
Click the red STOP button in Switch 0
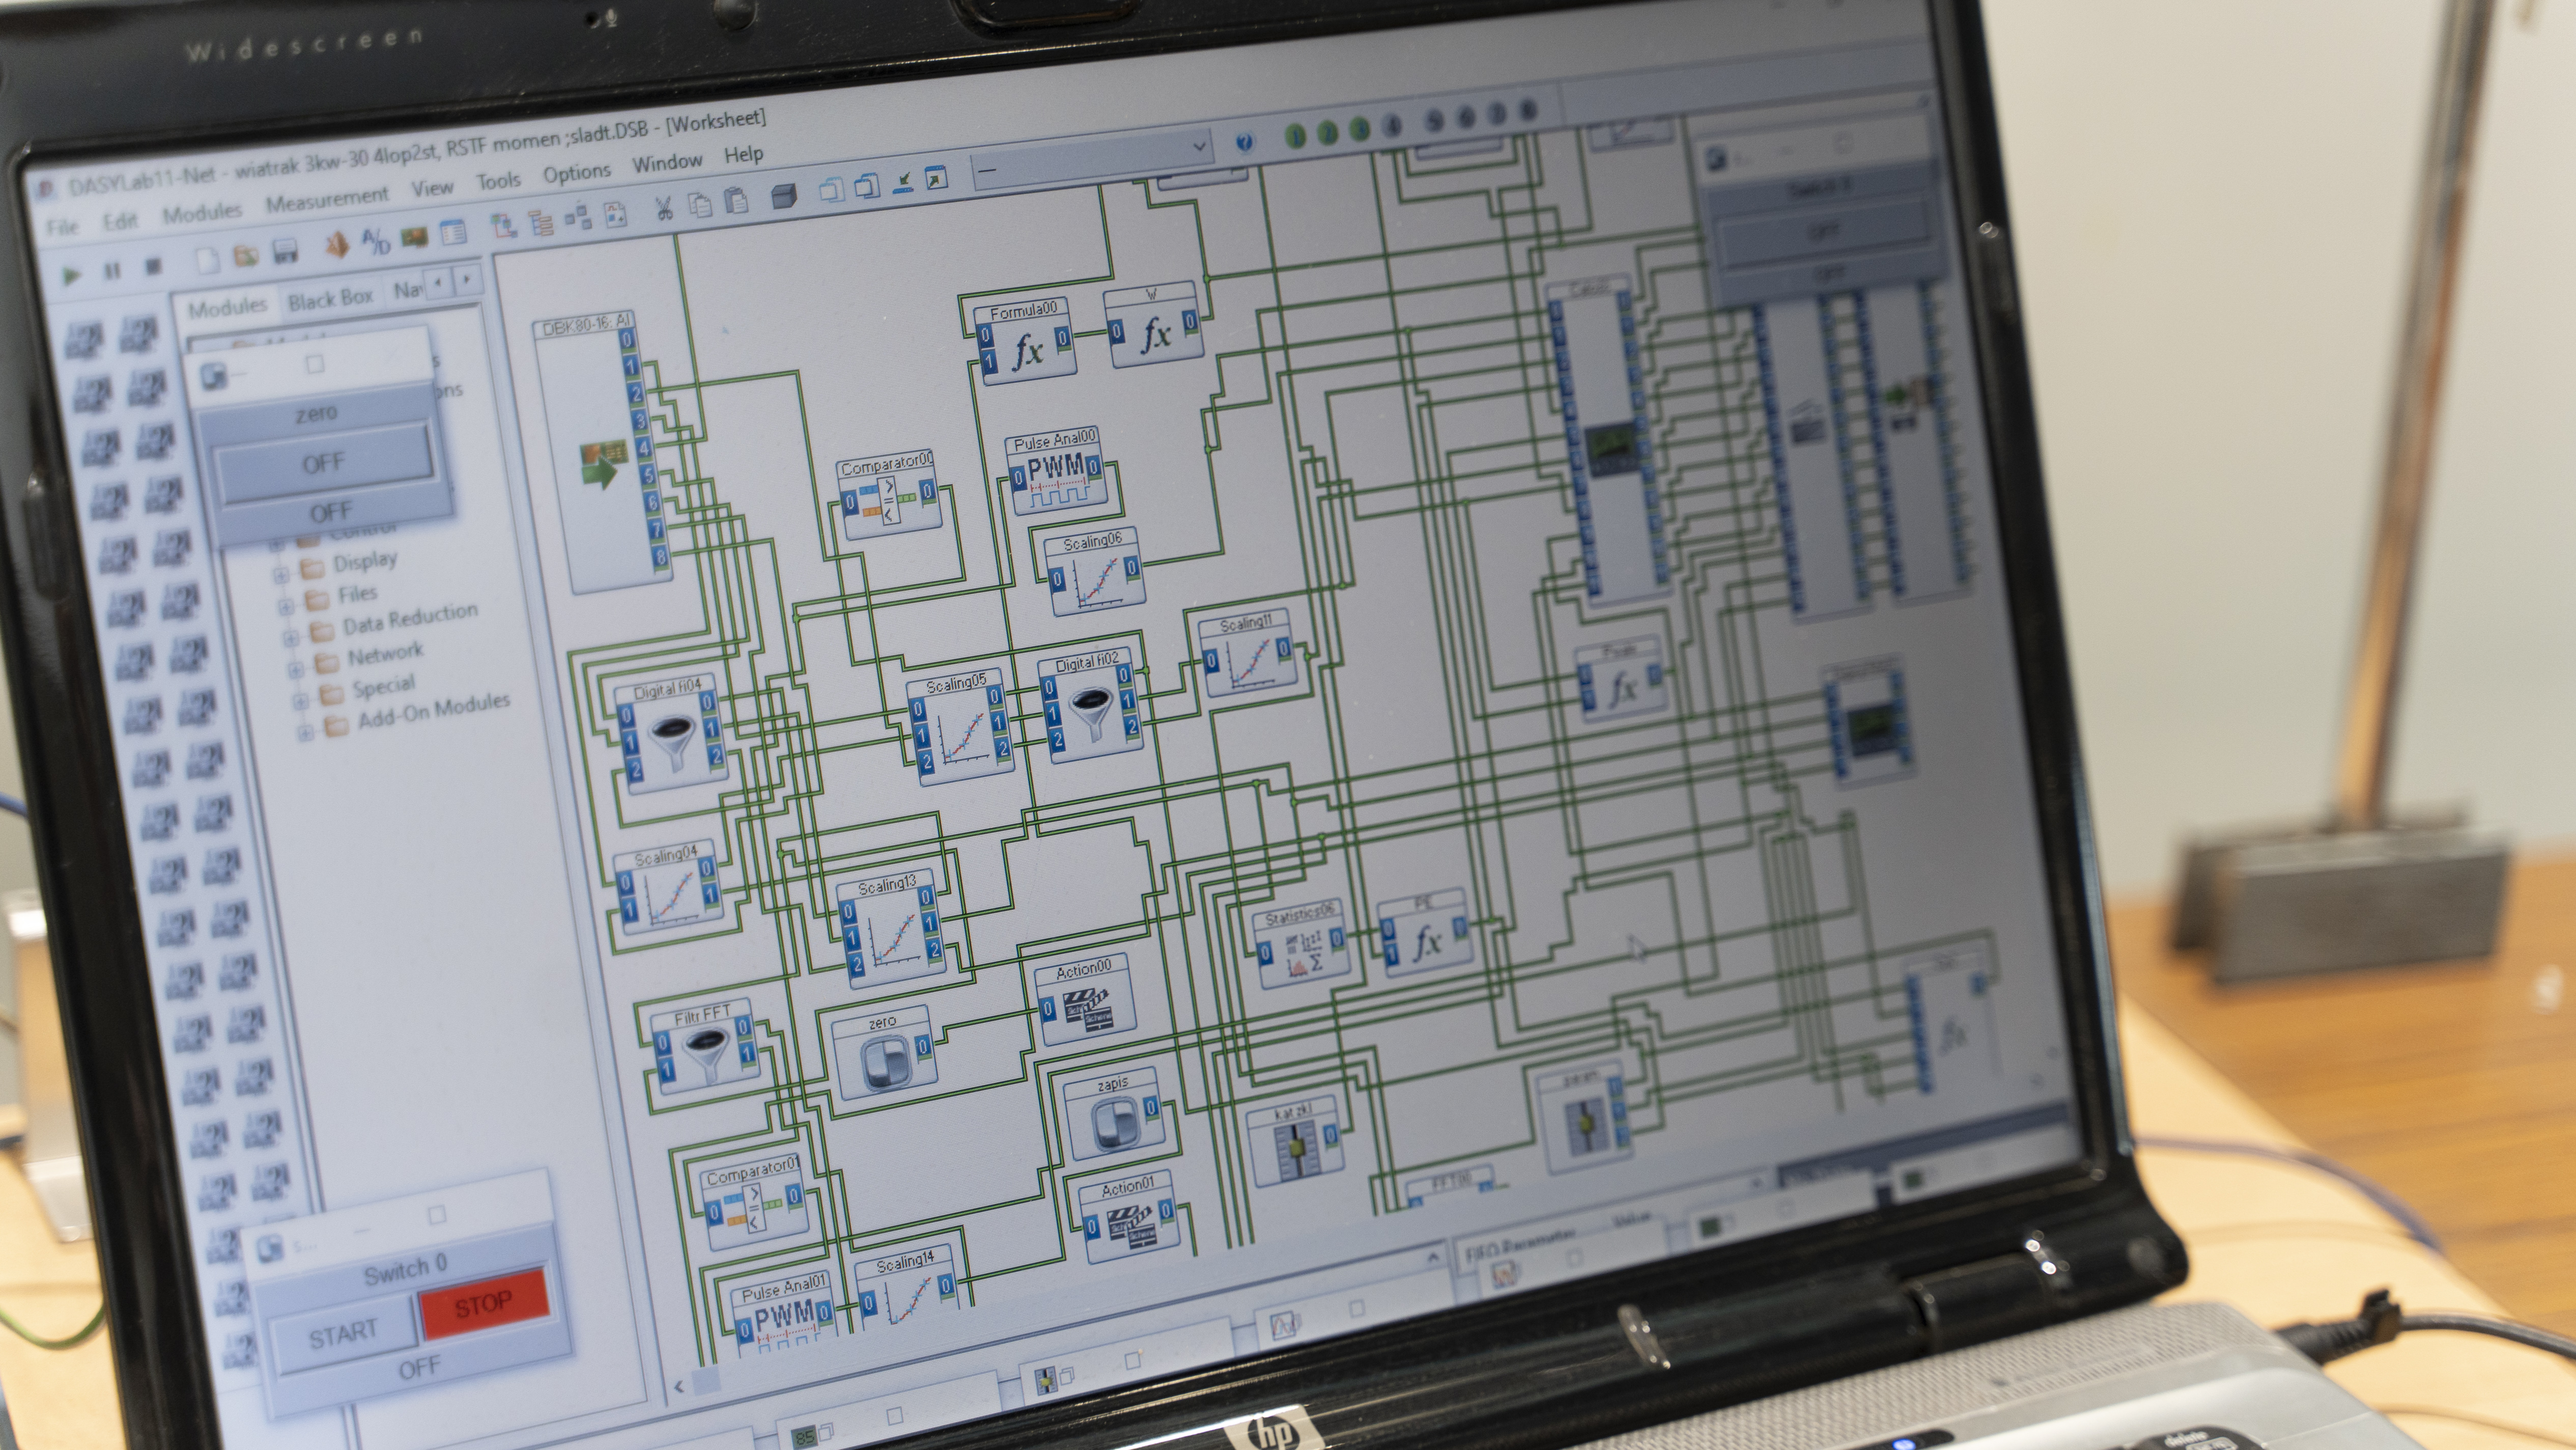click(x=484, y=1303)
